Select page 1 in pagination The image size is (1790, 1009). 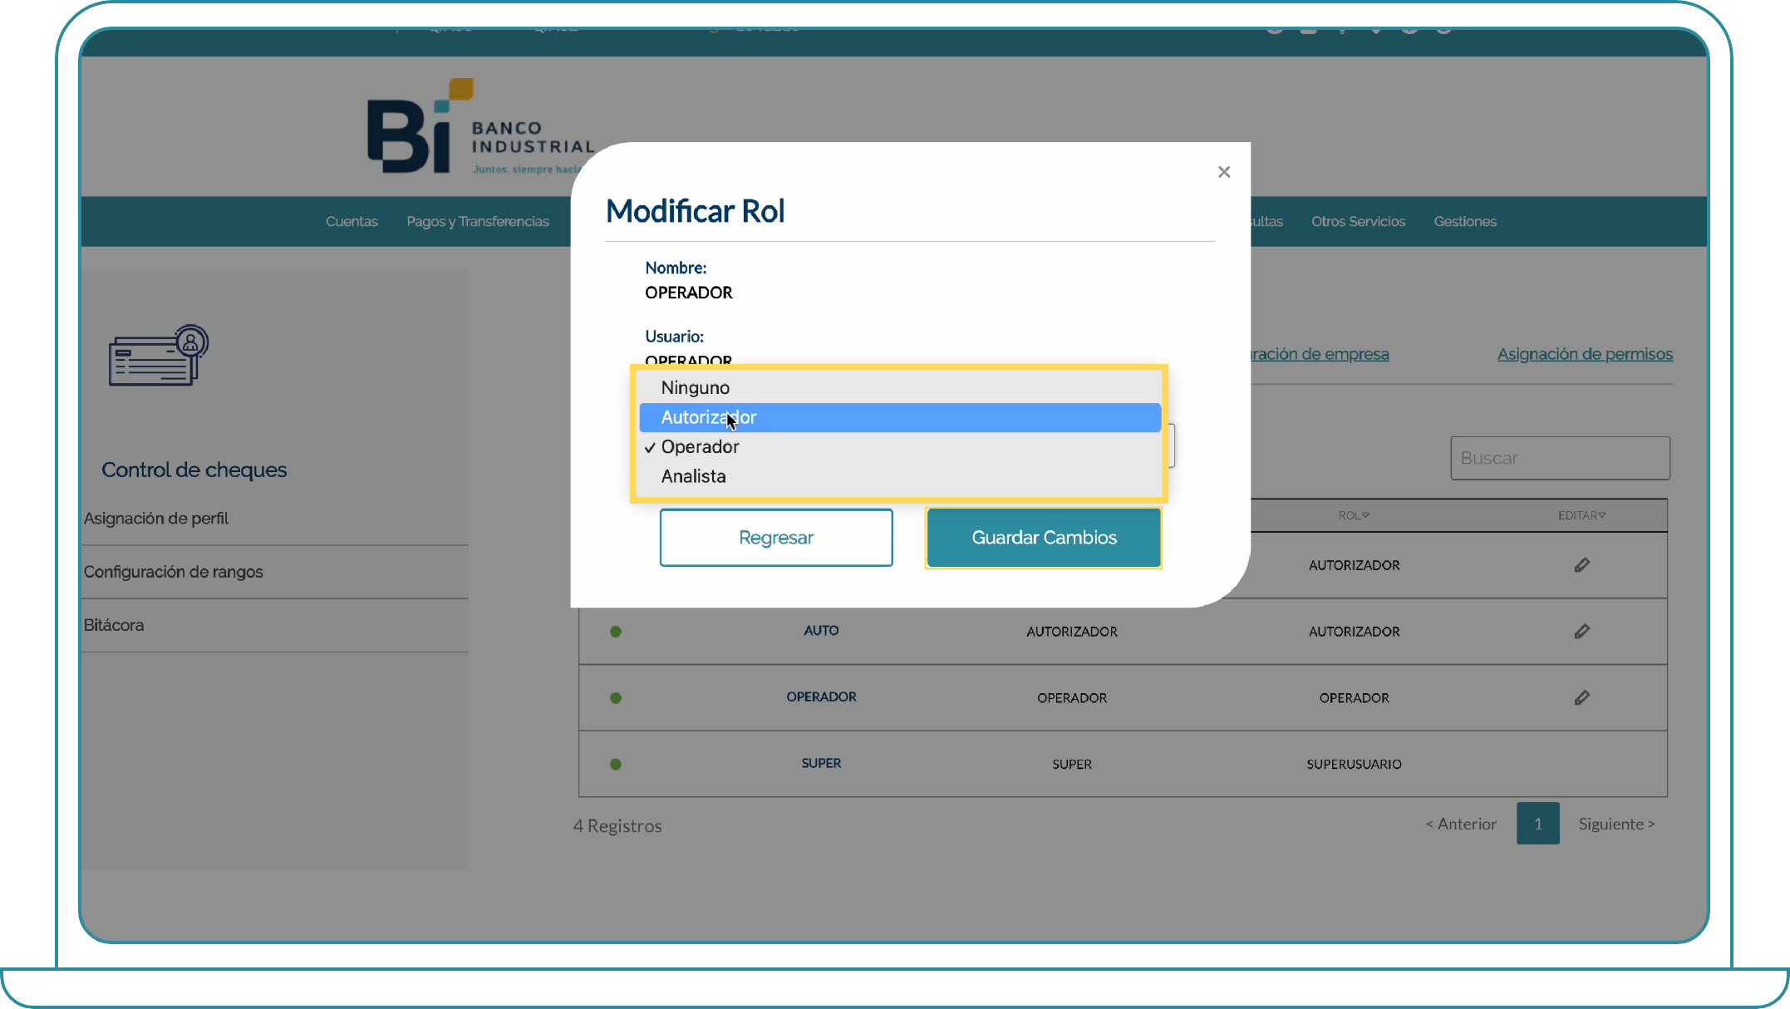1537,824
